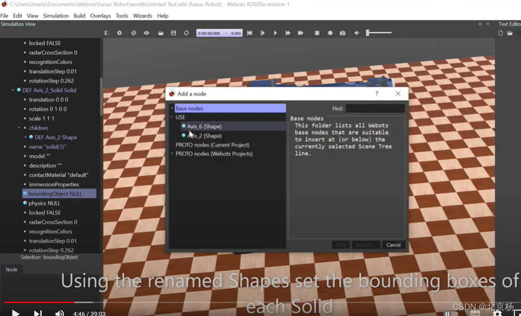This screenshot has width=521, height=316.
Task: Click the save world disk icon
Action: (174, 33)
